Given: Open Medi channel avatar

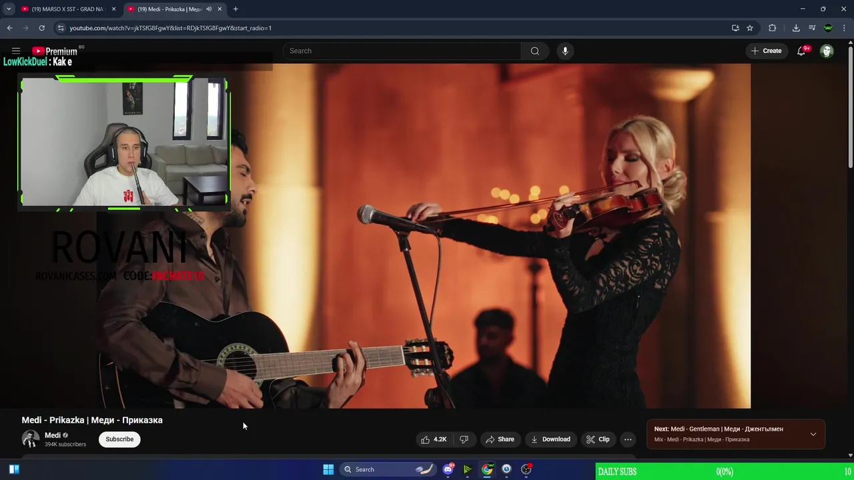Looking at the screenshot, I should [30, 439].
